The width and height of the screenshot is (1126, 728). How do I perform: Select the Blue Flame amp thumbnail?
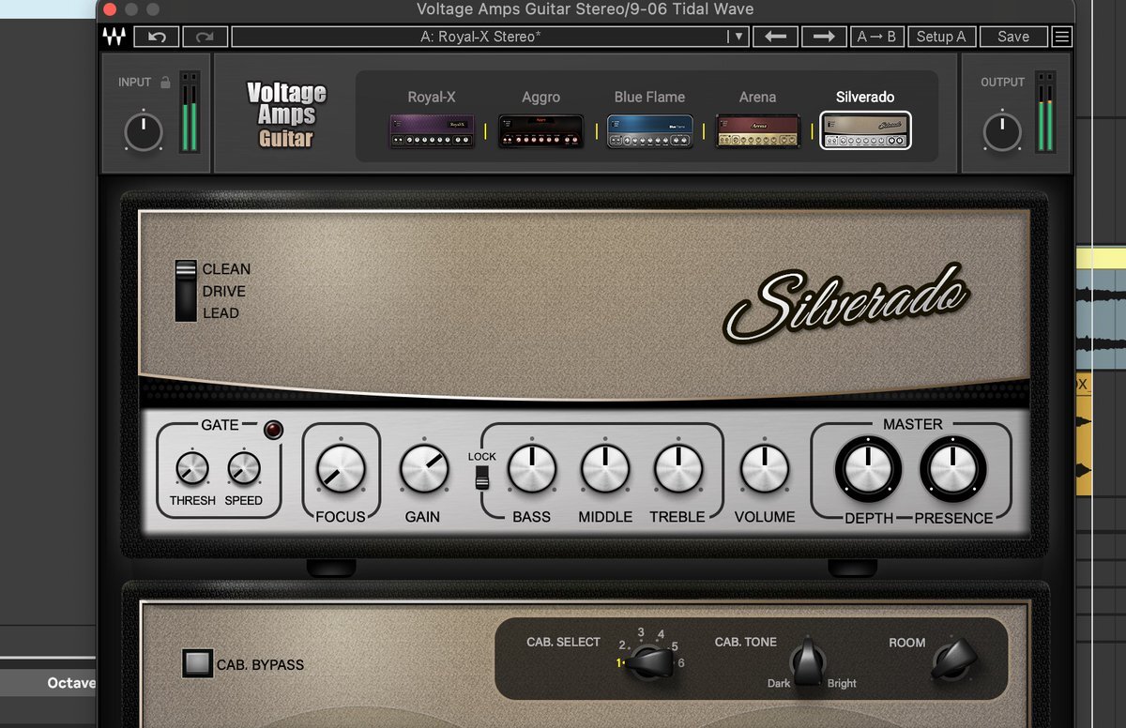click(650, 131)
